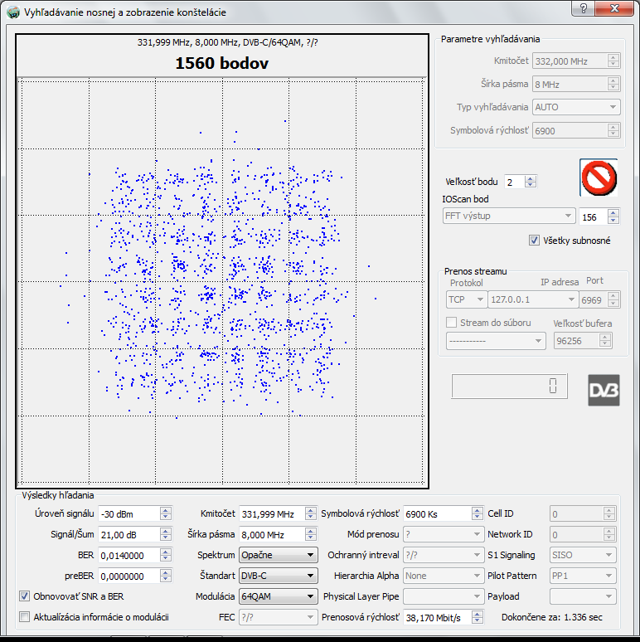Viewport: 640px width, 642px height.
Task: Click the results Šírka pásma spinner arrows
Action: (x=311, y=534)
